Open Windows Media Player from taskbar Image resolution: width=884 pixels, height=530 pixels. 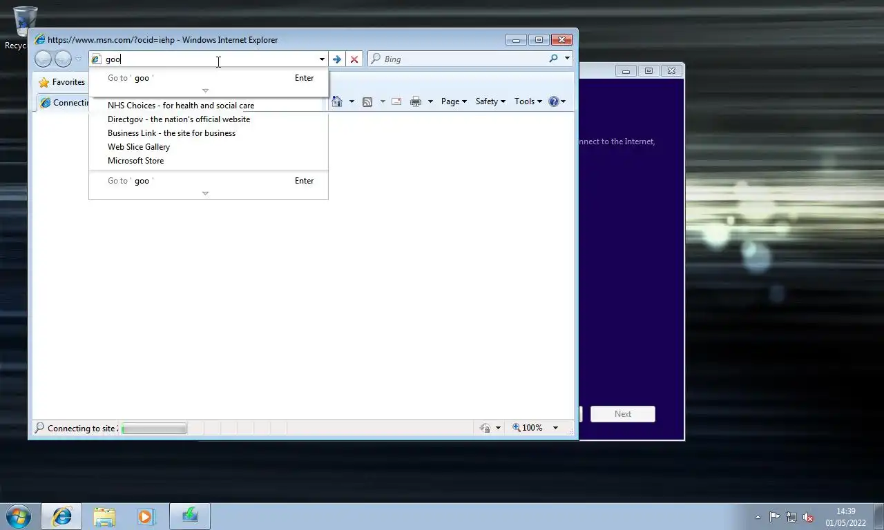coord(146,516)
